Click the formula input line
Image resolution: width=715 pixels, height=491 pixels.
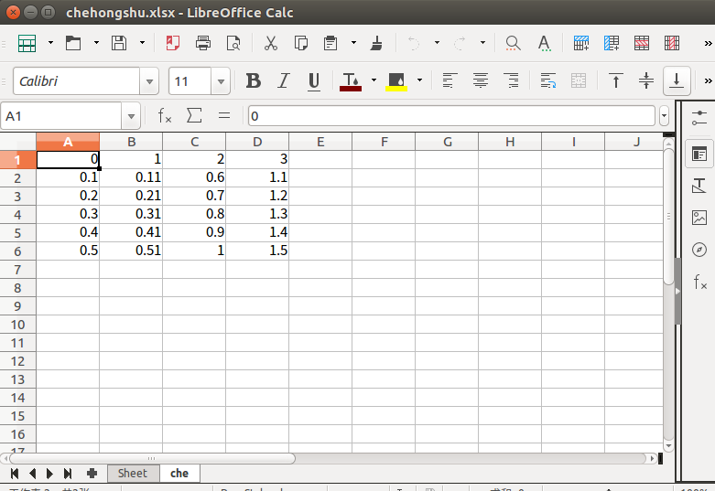(451, 116)
